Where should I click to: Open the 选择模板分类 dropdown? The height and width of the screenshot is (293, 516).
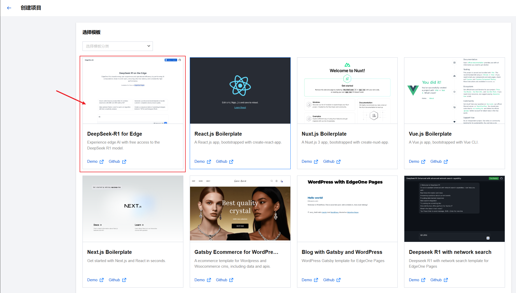(117, 46)
